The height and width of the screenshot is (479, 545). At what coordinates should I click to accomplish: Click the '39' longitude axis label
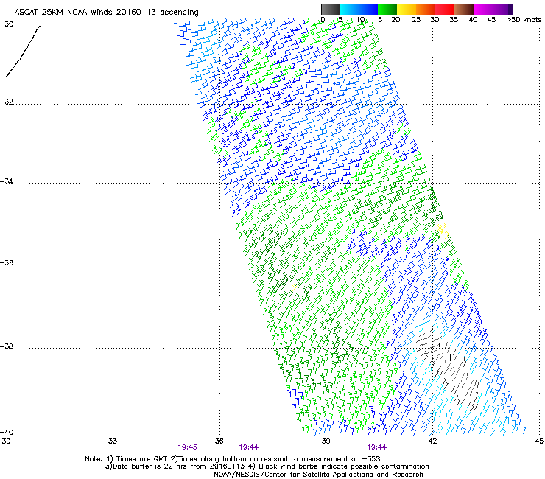coord(326,441)
